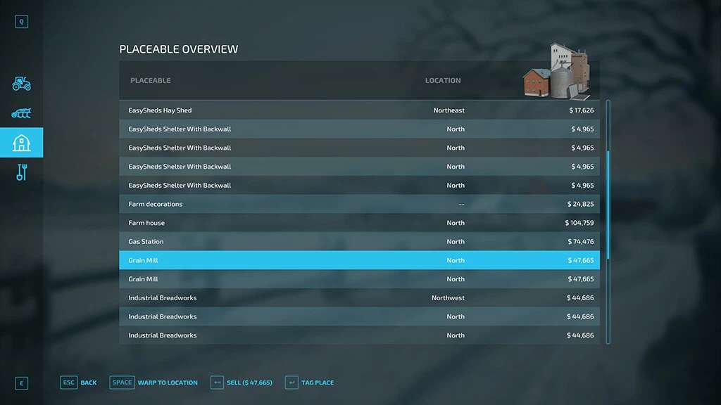
Task: Select the Gas Station row
Action: click(359, 242)
